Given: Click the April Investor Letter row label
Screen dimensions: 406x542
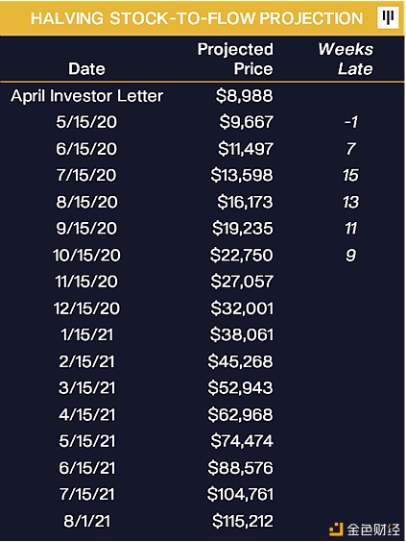Looking at the screenshot, I should [86, 96].
